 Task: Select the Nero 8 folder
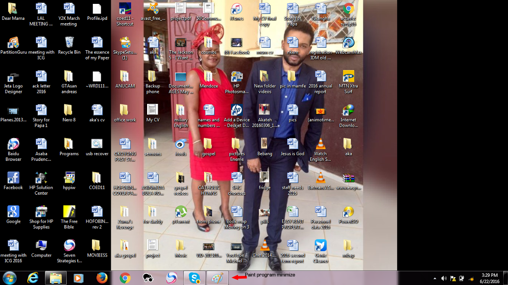(x=69, y=113)
